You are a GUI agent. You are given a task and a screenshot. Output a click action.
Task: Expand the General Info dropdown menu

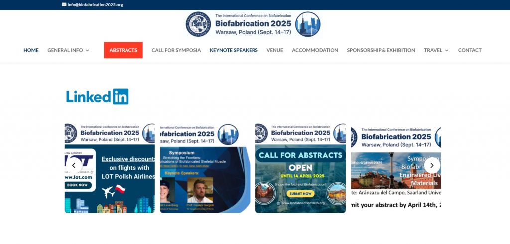[68, 50]
